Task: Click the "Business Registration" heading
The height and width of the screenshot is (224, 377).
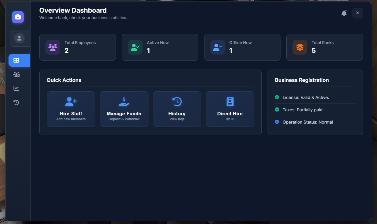Action: point(302,80)
